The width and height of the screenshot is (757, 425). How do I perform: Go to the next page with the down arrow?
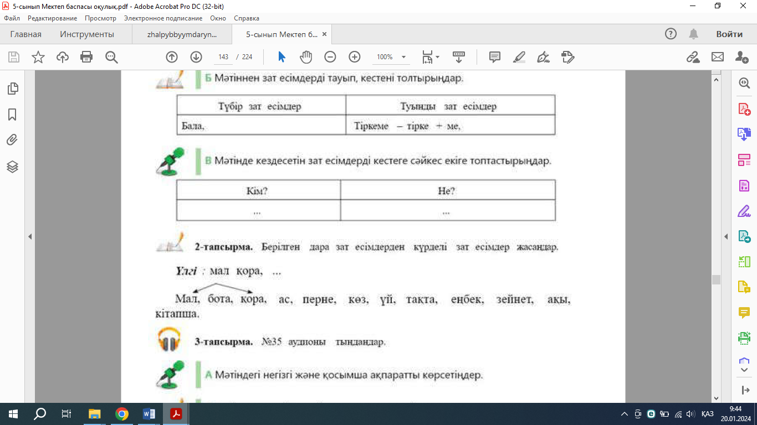196,57
